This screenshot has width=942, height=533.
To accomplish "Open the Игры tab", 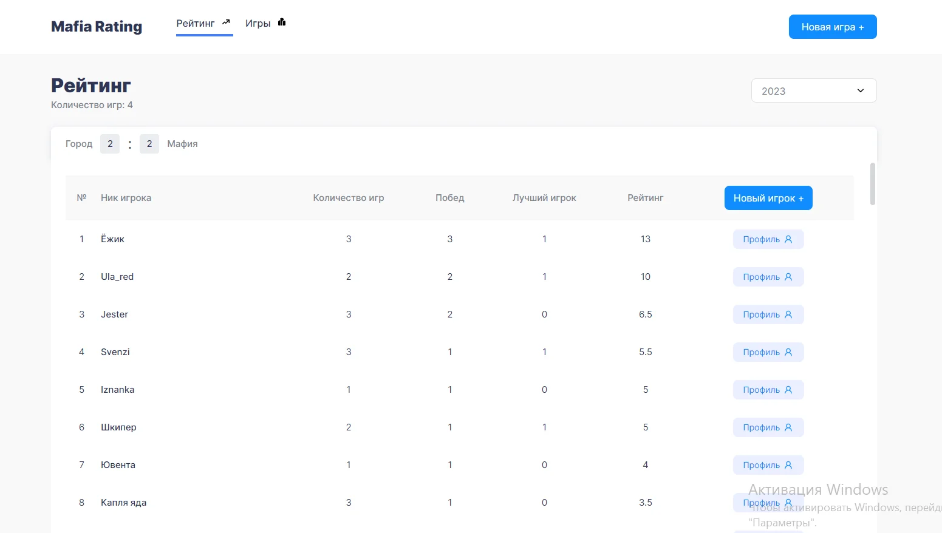I will [x=258, y=24].
